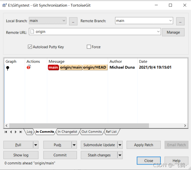Click the document icon in Remote URL field

click(x=32, y=32)
